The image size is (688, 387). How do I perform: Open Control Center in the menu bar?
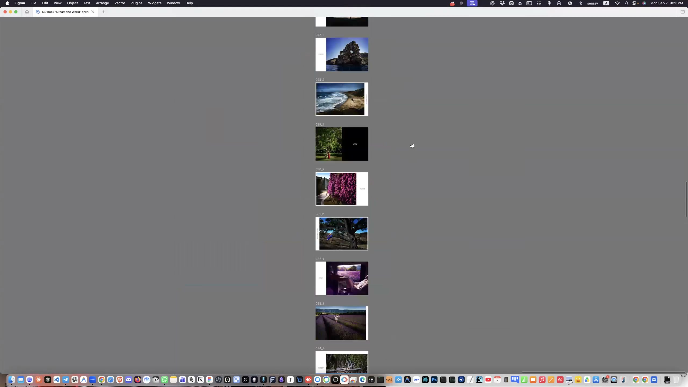point(635,3)
